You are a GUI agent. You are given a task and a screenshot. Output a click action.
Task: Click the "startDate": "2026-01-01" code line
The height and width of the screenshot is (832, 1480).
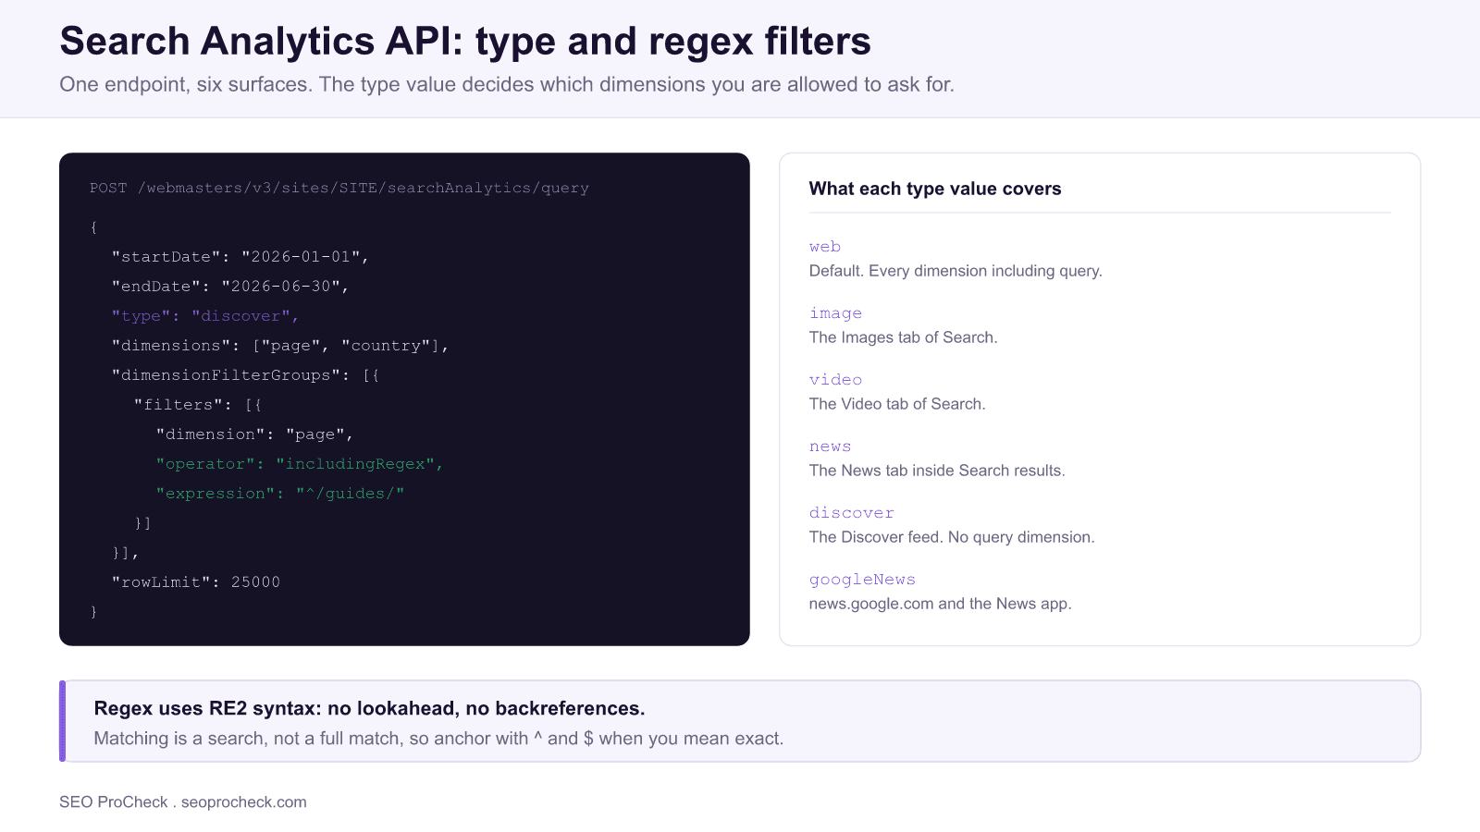click(240, 257)
